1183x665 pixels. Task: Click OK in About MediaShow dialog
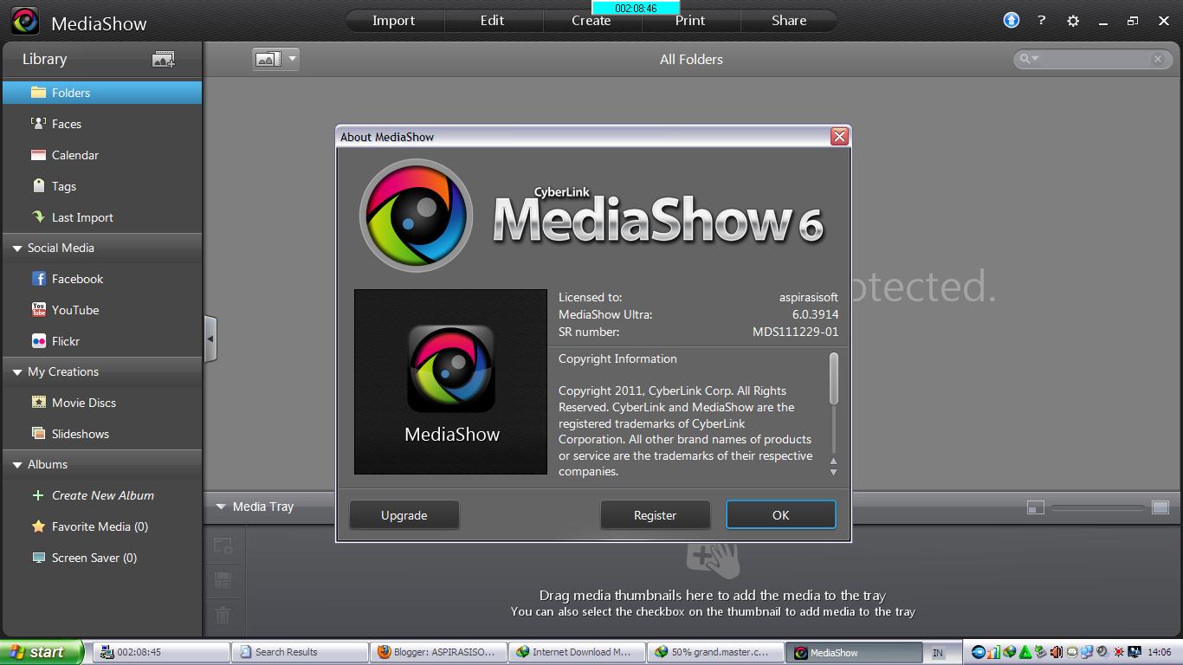click(x=781, y=515)
